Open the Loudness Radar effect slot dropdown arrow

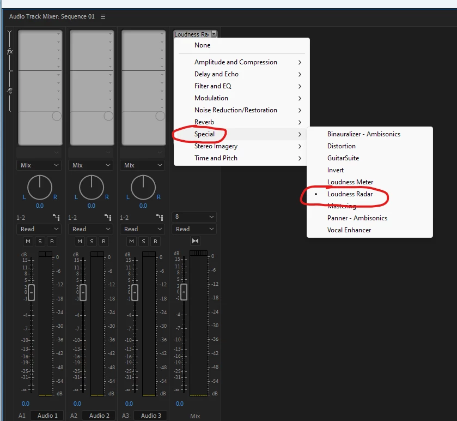214,34
